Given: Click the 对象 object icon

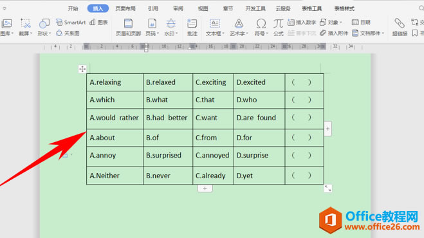Looking at the screenshot, I should (323, 23).
